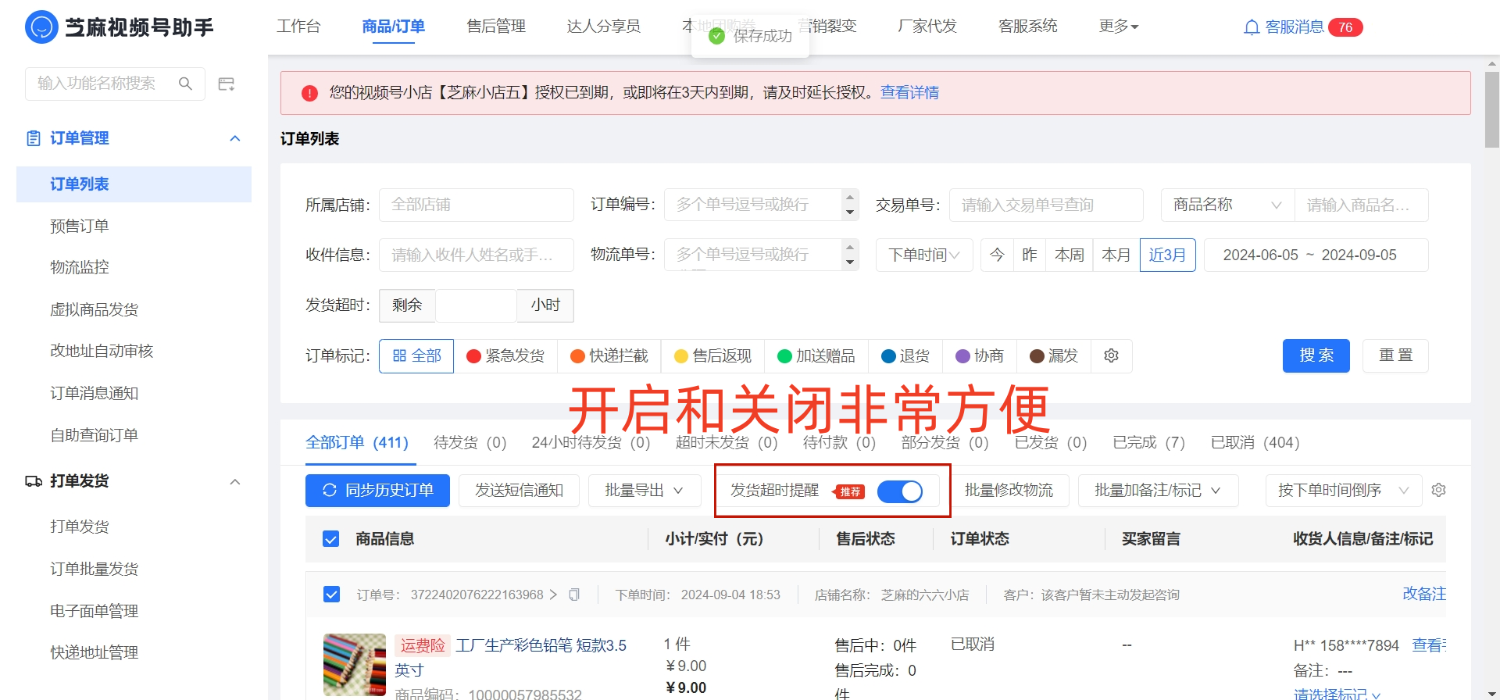This screenshot has height=700, width=1500.
Task: Open the 所属店铺 全部店铺 dropdown
Action: (477, 205)
